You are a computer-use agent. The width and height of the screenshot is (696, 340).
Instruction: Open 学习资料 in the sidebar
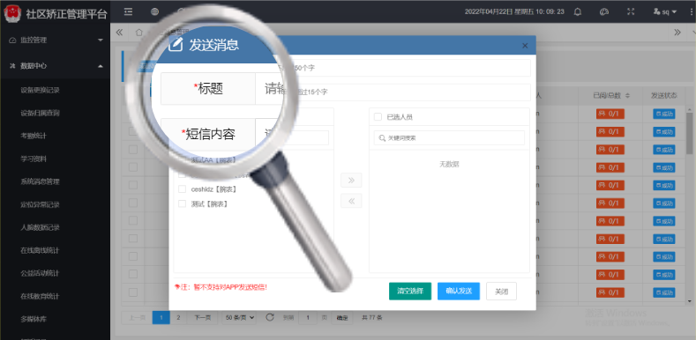(x=34, y=159)
